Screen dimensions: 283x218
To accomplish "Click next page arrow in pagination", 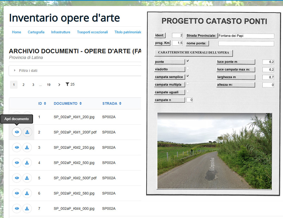I will (59, 85).
